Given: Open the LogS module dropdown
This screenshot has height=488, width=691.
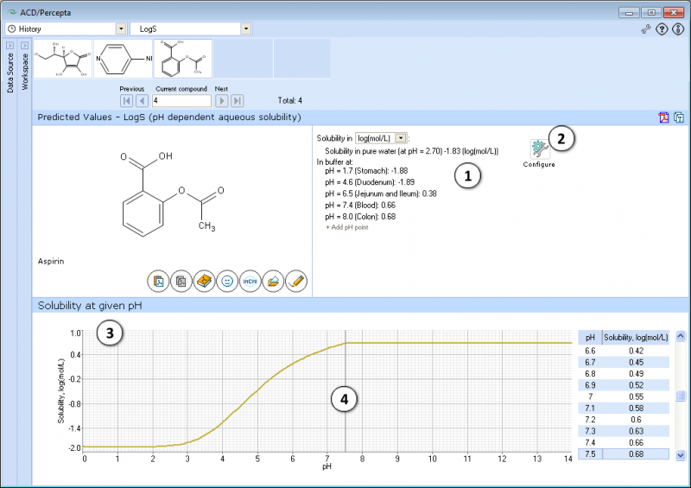Looking at the screenshot, I should point(191,29).
